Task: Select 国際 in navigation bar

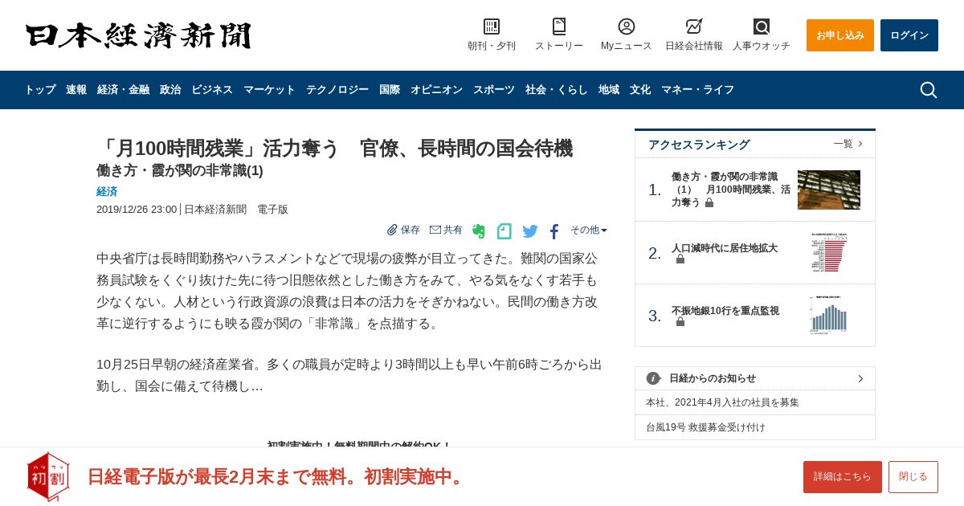Action: (390, 90)
